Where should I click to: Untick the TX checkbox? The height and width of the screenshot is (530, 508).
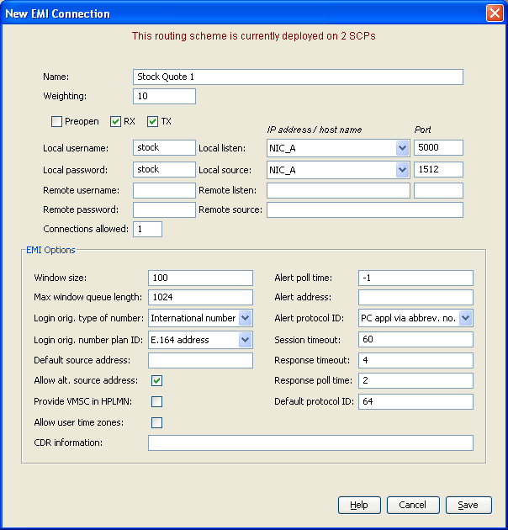[x=152, y=121]
